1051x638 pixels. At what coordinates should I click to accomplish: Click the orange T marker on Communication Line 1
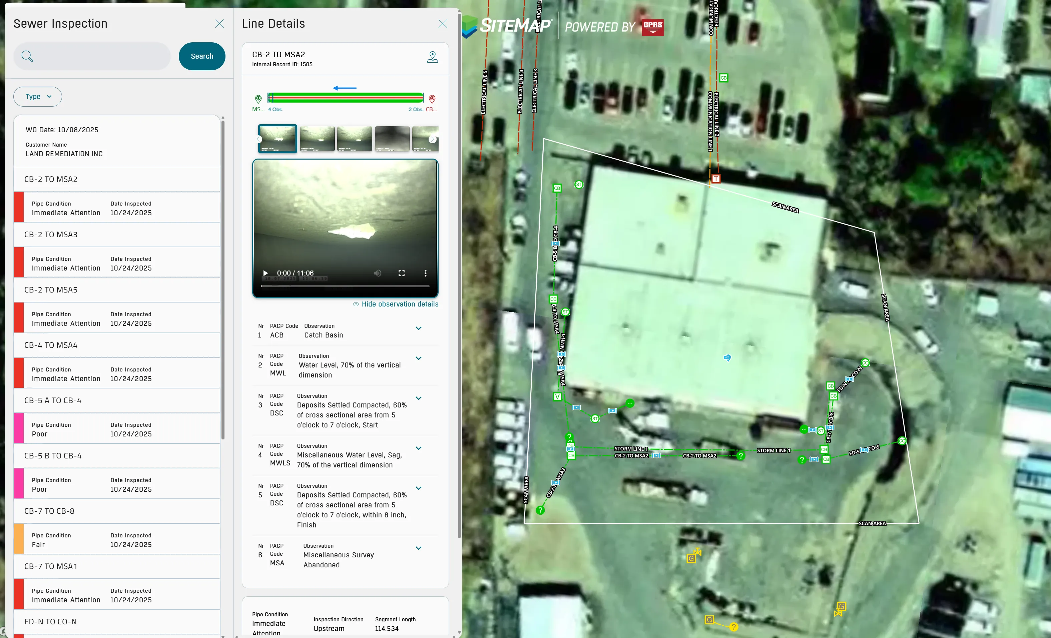click(x=716, y=179)
